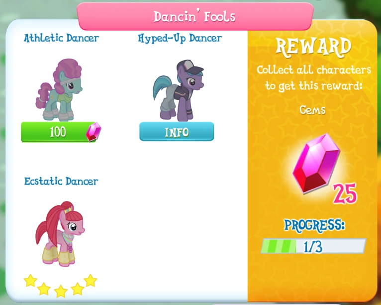Click the second star of the rating
381x305 pixels.
point(44,289)
